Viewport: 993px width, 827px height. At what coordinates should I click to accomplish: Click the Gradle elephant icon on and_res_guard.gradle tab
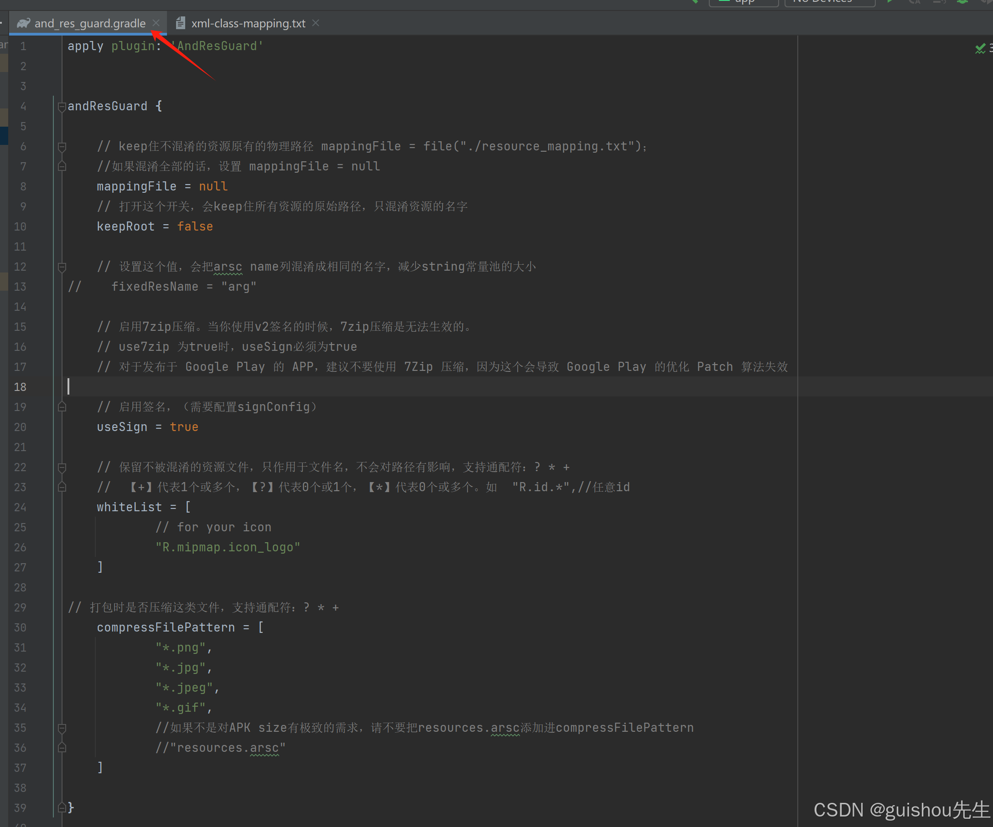23,23
